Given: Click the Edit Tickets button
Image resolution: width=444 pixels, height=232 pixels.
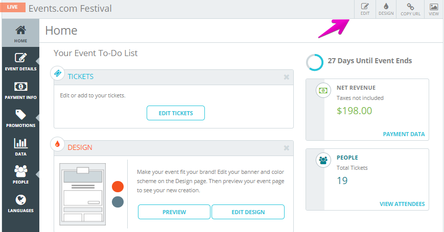Looking at the screenshot, I should coord(176,113).
